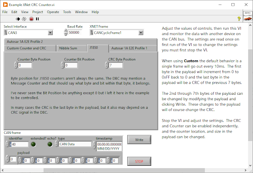Click the VI icon with the car image
The image size is (253, 173).
point(248,16)
